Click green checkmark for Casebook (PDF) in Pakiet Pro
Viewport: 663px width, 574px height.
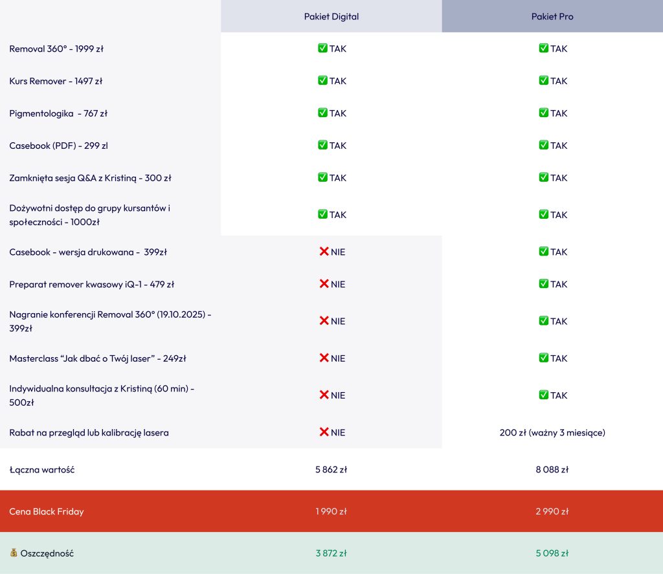(544, 146)
